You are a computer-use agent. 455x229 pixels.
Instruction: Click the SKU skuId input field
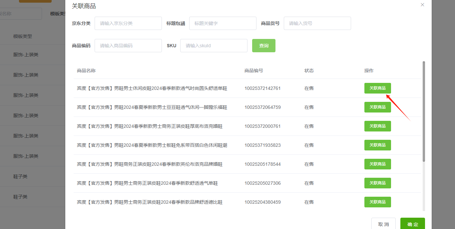pos(214,46)
